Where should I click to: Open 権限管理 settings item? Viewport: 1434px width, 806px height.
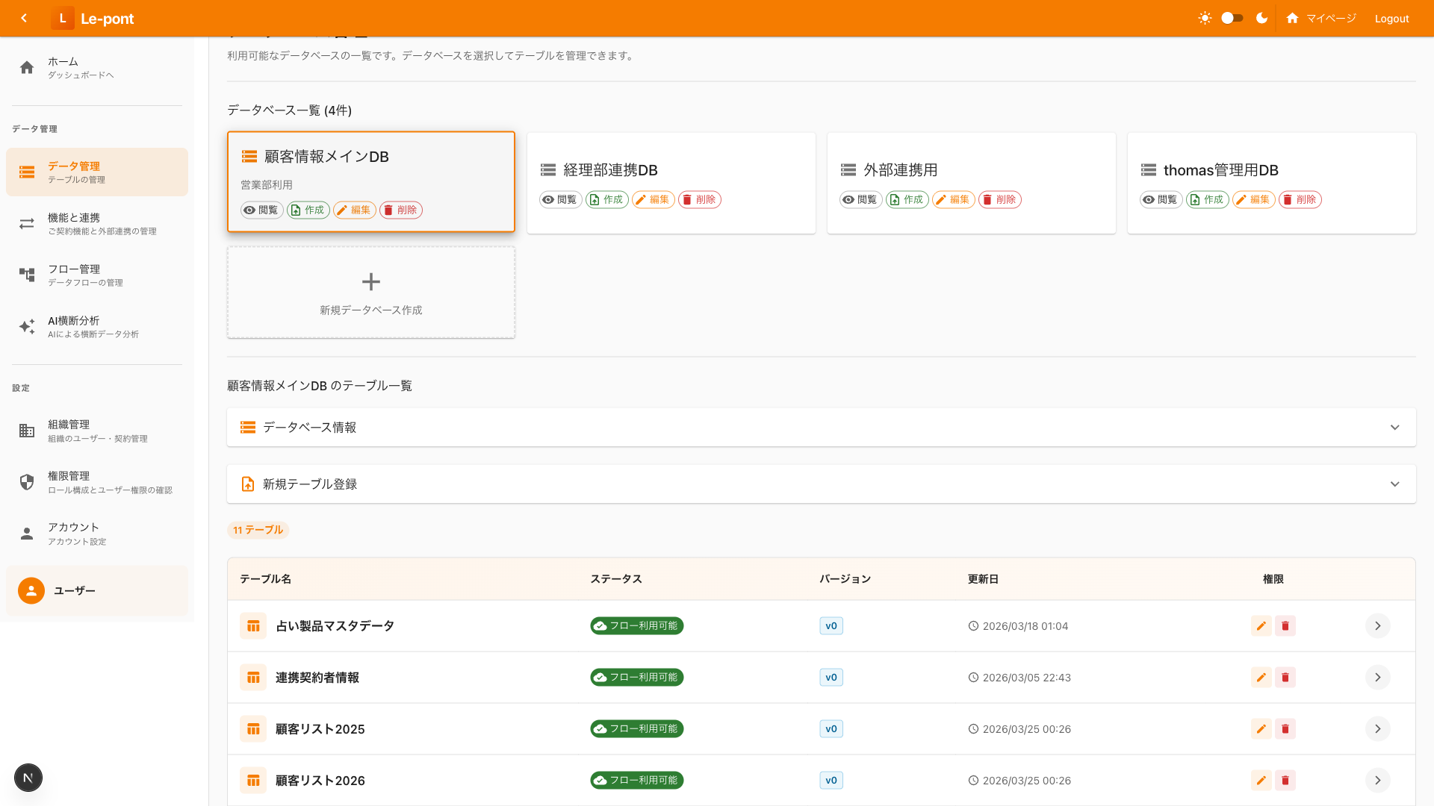coord(97,482)
